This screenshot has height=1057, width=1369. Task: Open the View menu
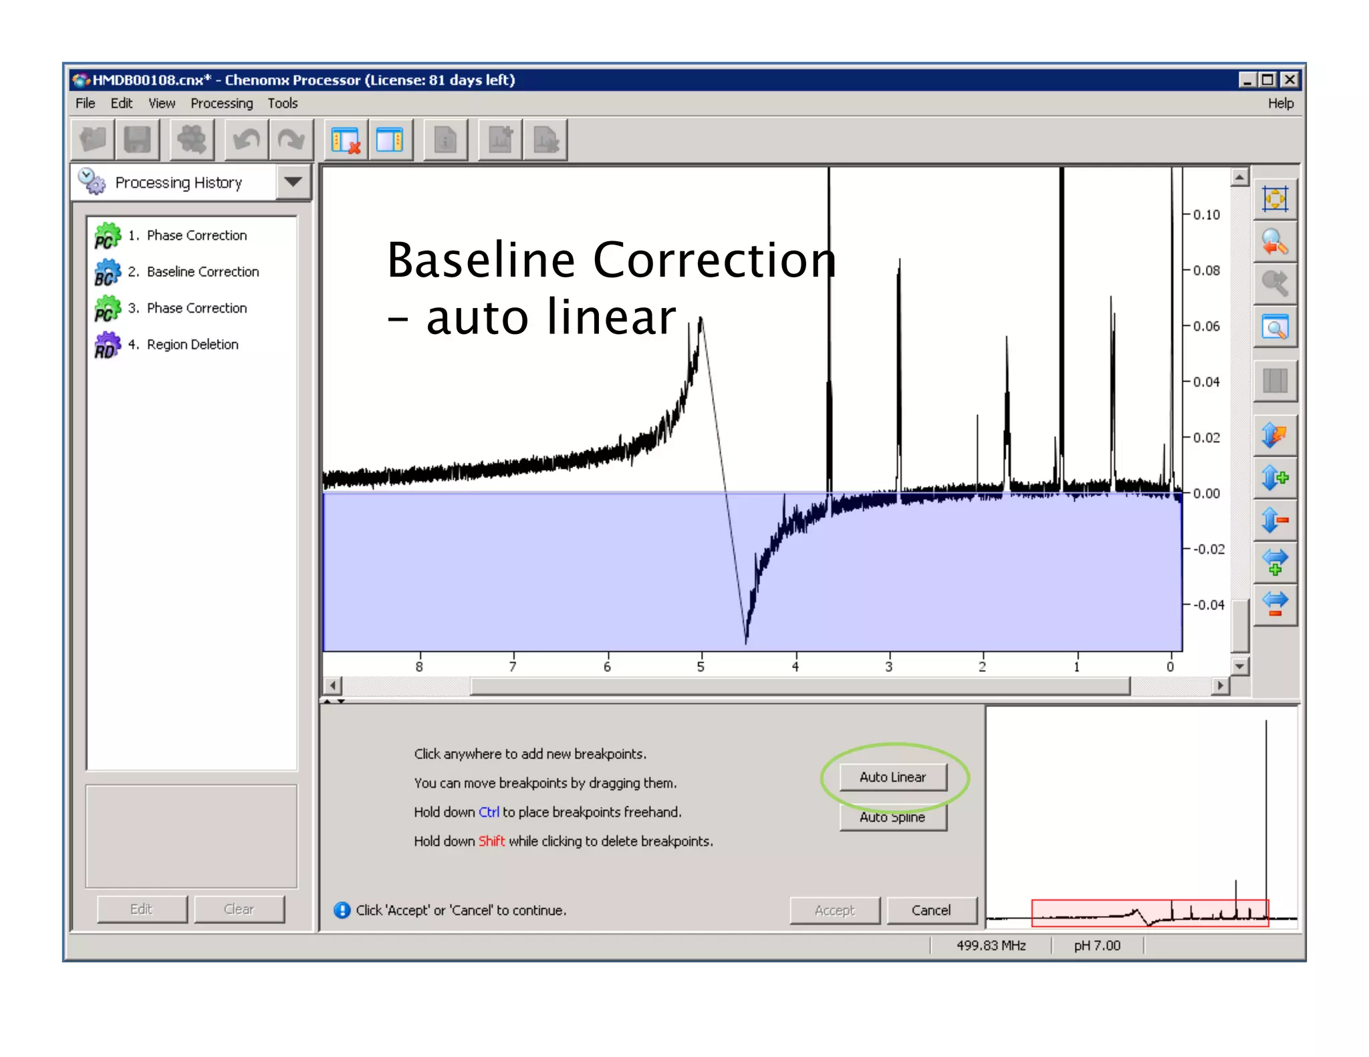point(162,103)
